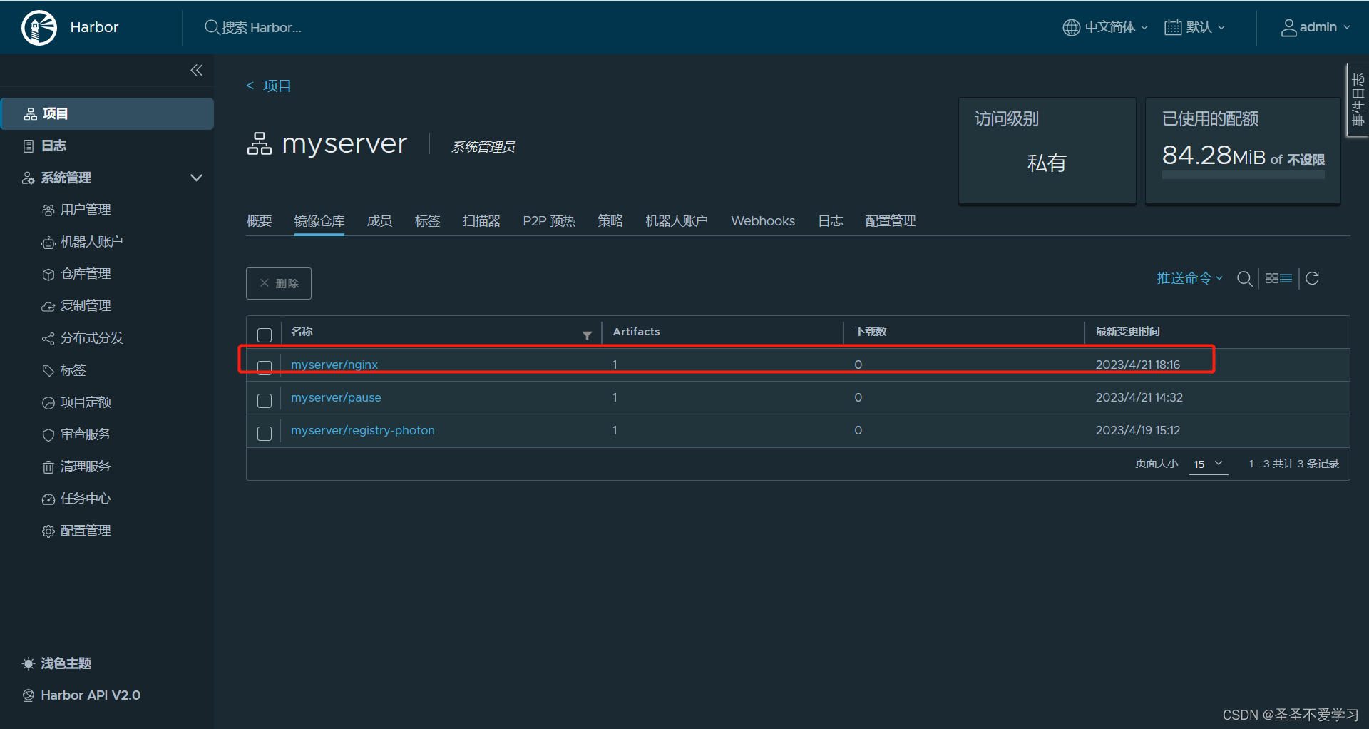Image resolution: width=1369 pixels, height=729 pixels.
Task: Open the page size 15 dropdown
Action: click(1209, 464)
